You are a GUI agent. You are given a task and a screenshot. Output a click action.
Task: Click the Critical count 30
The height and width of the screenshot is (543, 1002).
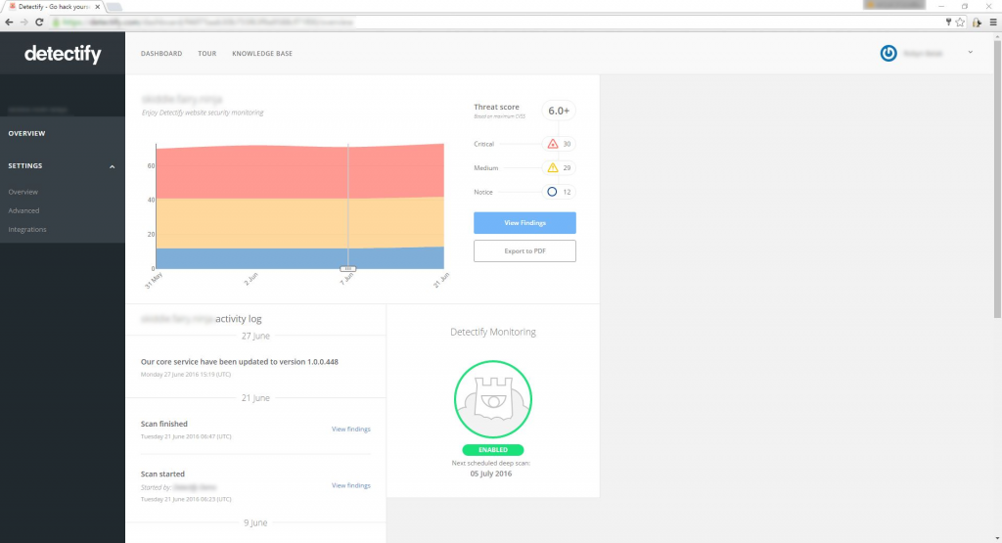567,144
